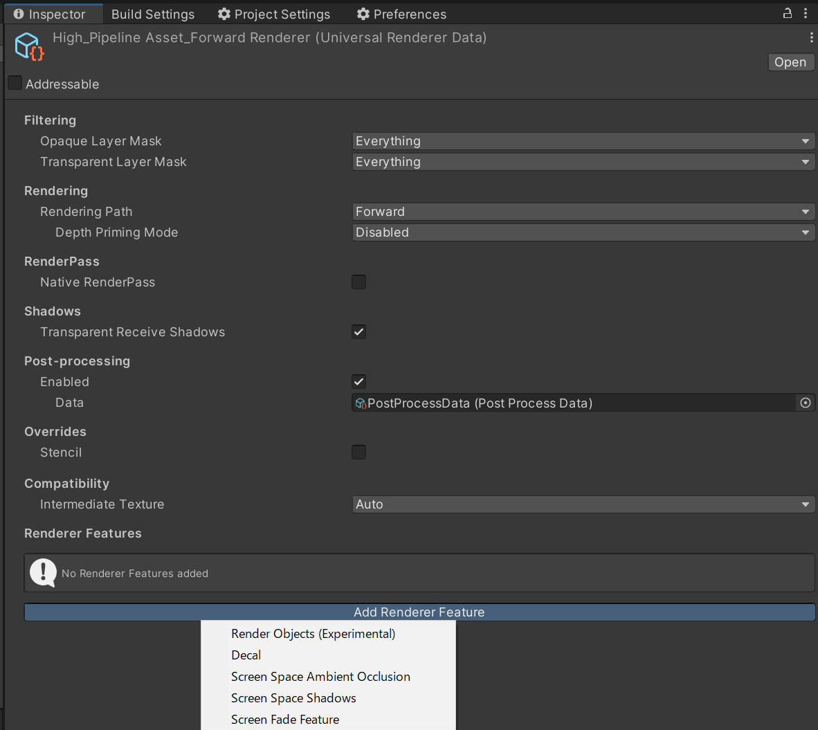Open the asset header kebab menu
The width and height of the screenshot is (818, 730).
(x=811, y=37)
